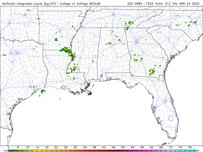The width and height of the screenshot is (203, 152).
Task: Click the colorbar label "54"
Action: (x=132, y=147)
